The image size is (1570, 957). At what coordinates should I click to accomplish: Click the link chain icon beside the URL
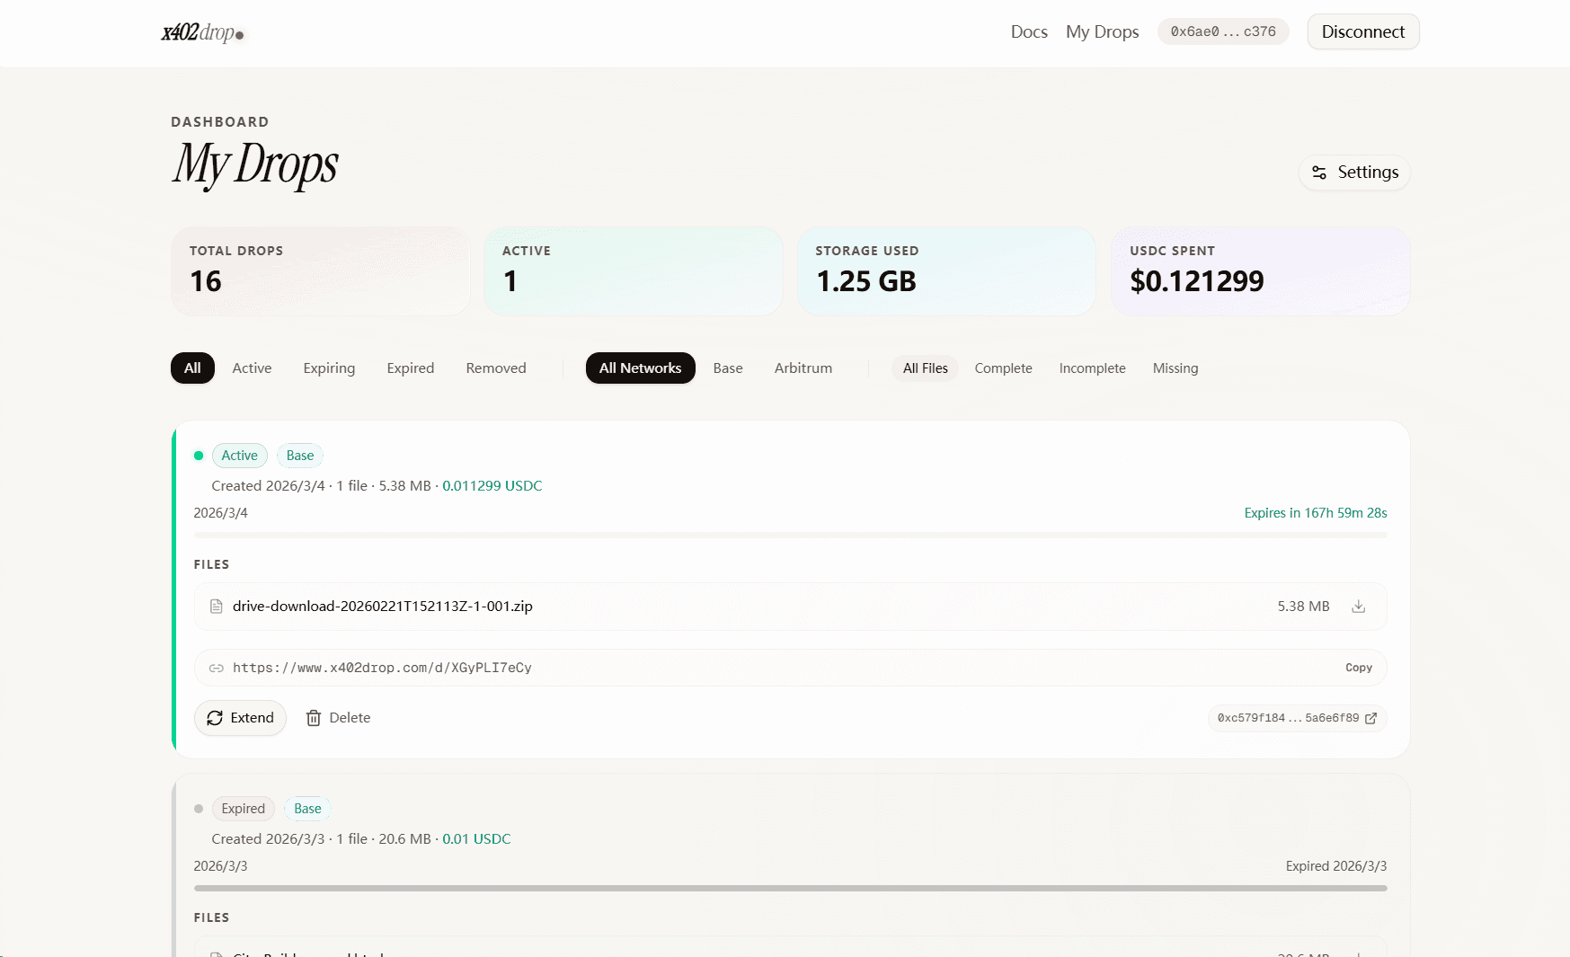coord(216,668)
